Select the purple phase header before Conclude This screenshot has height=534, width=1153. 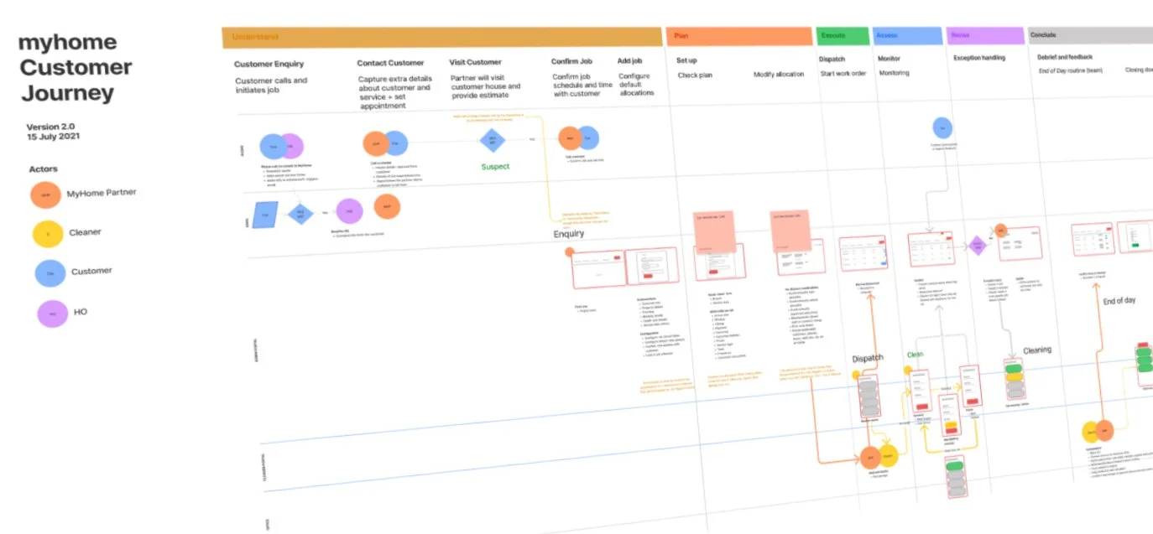(984, 36)
